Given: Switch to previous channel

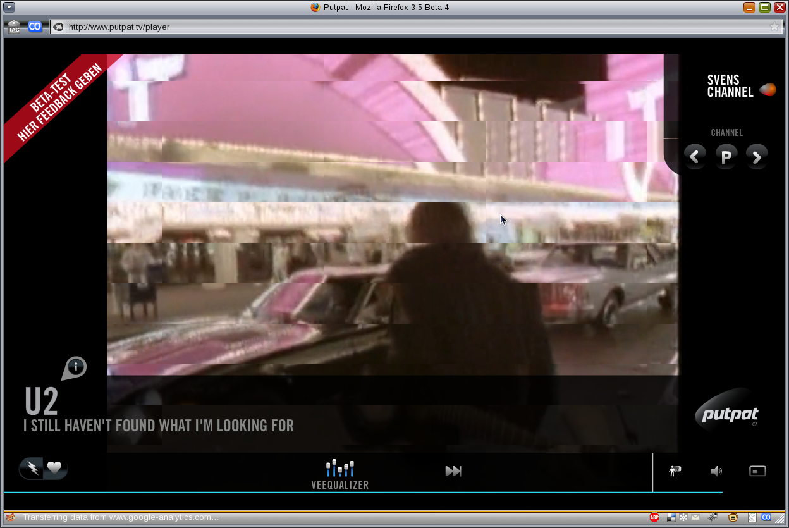Looking at the screenshot, I should 695,156.
